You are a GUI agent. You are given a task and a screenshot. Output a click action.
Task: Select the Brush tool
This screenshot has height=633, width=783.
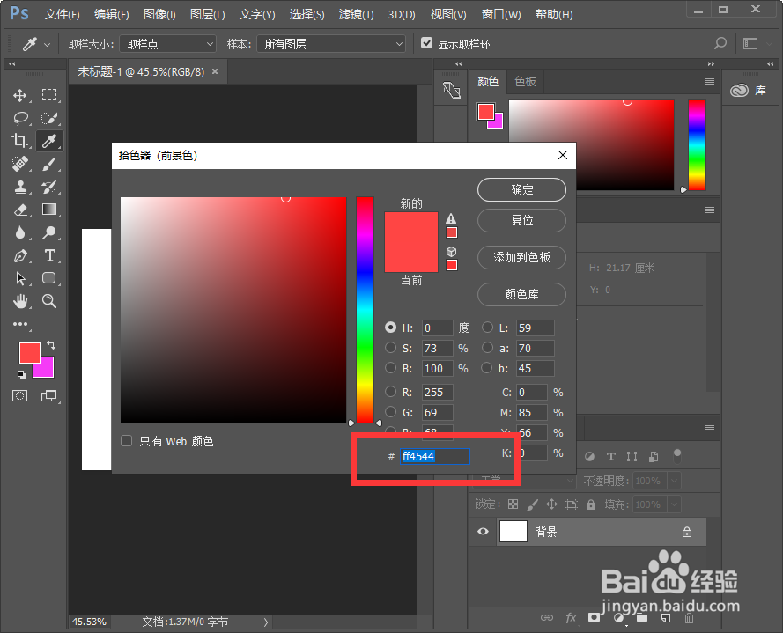click(49, 164)
